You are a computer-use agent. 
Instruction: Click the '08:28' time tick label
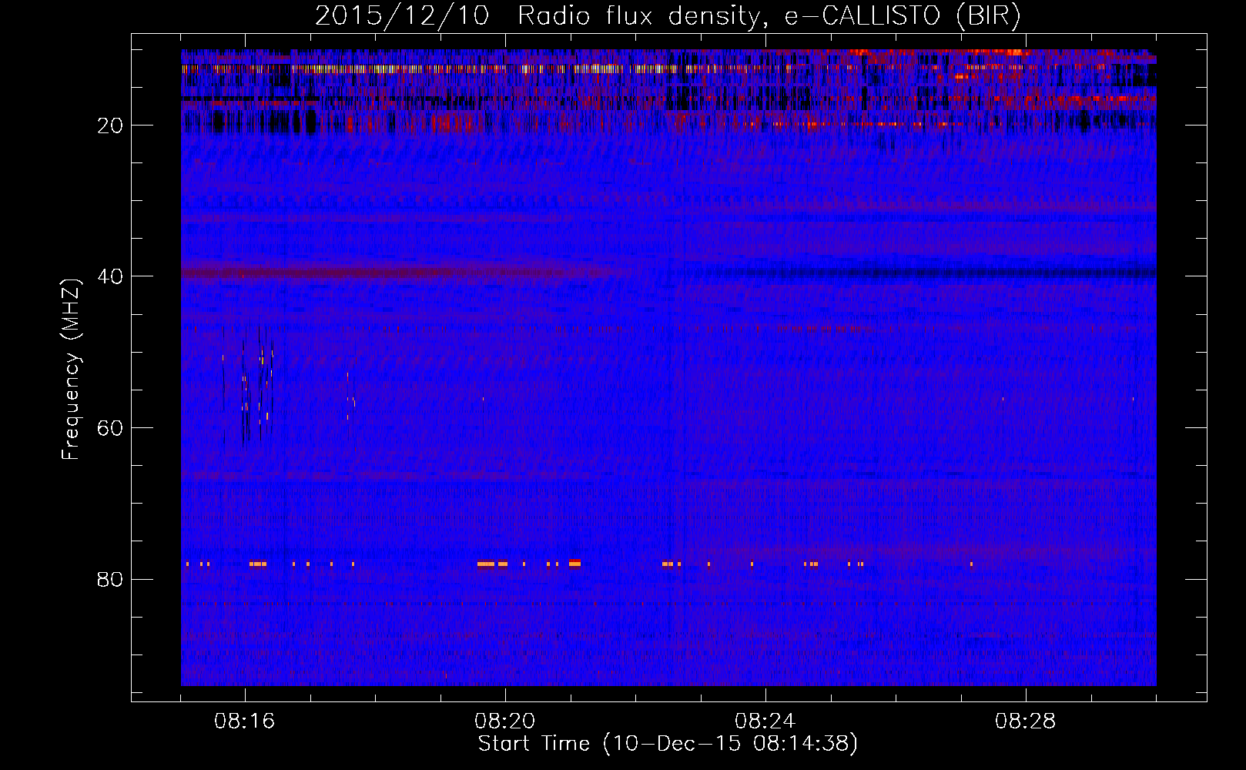1026,721
